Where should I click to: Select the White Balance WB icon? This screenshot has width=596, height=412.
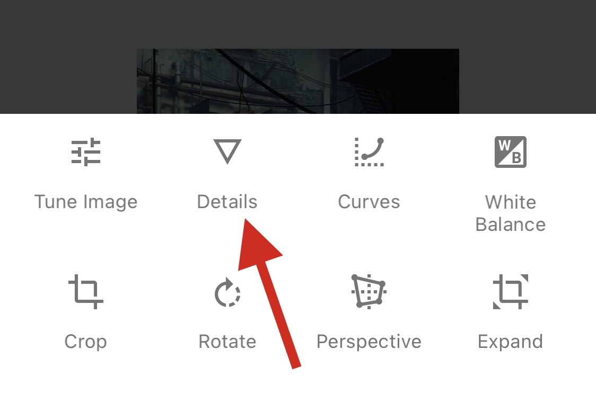point(511,152)
